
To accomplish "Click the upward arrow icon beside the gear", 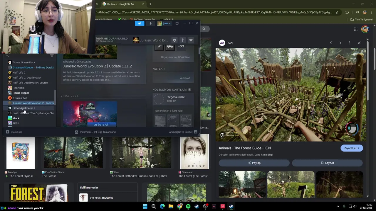I will (182, 40).
